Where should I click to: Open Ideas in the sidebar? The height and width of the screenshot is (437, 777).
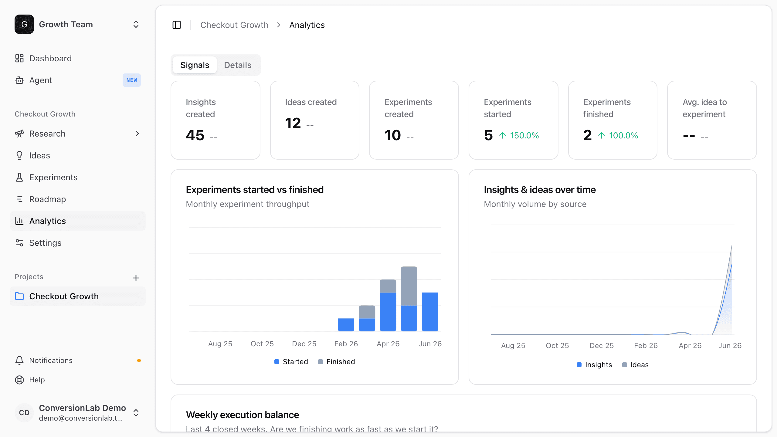coord(78,155)
